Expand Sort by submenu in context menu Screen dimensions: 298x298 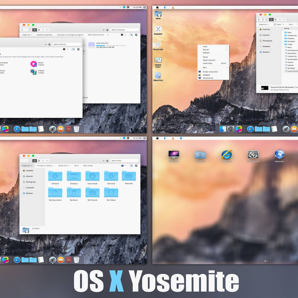click(x=213, y=50)
